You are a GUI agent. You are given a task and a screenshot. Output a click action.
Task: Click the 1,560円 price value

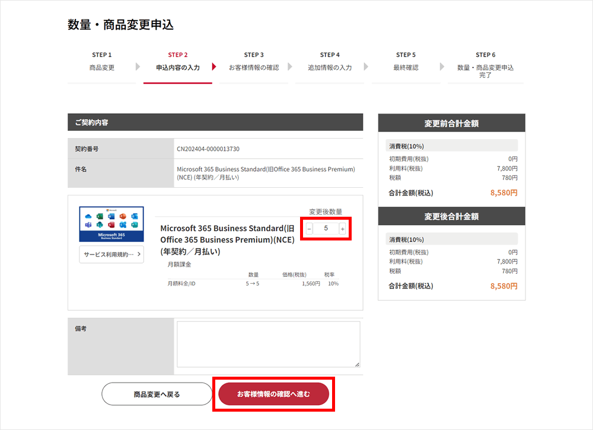coord(311,283)
